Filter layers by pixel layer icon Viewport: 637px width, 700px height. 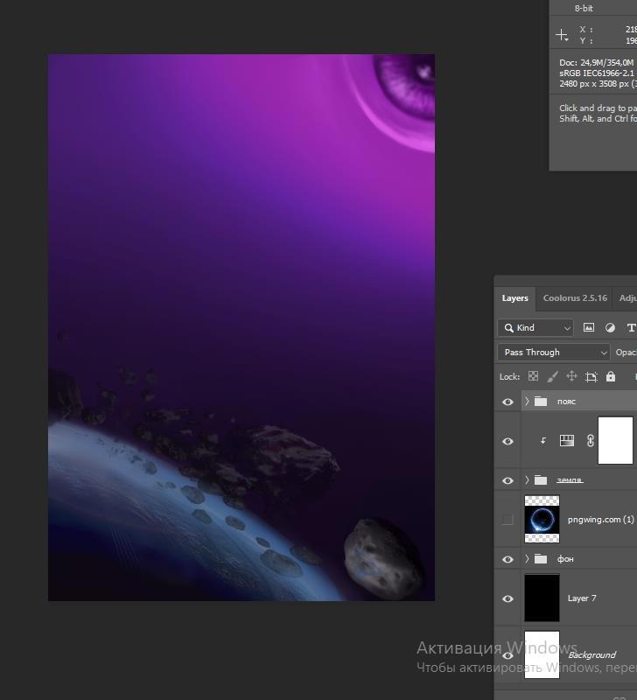tap(589, 328)
